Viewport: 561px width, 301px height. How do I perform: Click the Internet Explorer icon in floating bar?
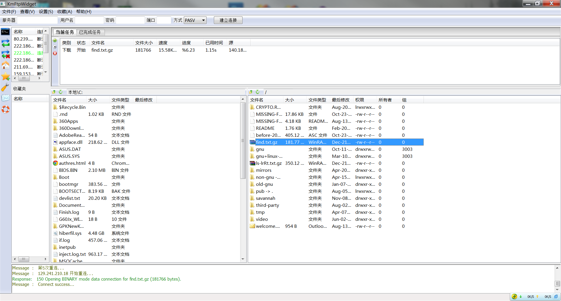pyautogui.click(x=556, y=297)
